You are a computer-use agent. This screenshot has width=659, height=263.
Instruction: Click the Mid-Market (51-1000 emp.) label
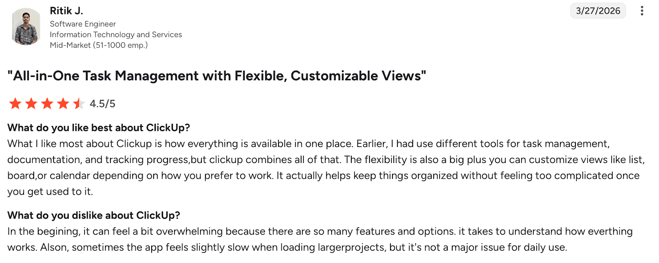pyautogui.click(x=99, y=45)
